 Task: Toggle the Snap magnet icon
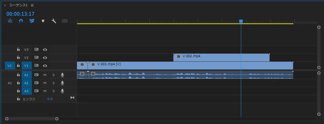[21, 21]
